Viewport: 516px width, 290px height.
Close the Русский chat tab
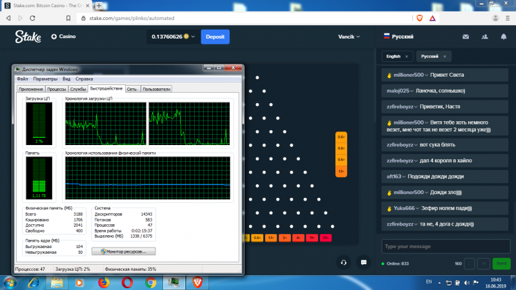click(444, 57)
